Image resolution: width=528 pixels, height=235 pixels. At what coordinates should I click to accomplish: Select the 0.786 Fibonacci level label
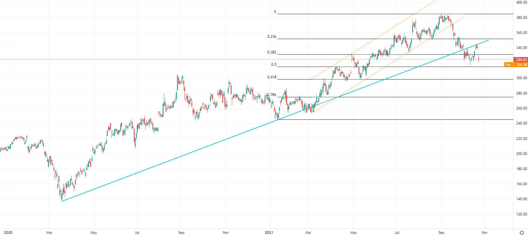pyautogui.click(x=272, y=95)
